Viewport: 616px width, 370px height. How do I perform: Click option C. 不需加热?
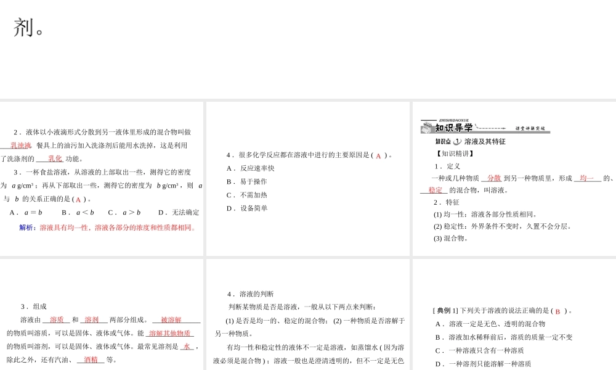tap(247, 195)
